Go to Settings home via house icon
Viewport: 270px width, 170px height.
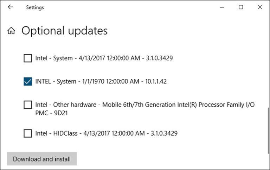click(x=11, y=31)
